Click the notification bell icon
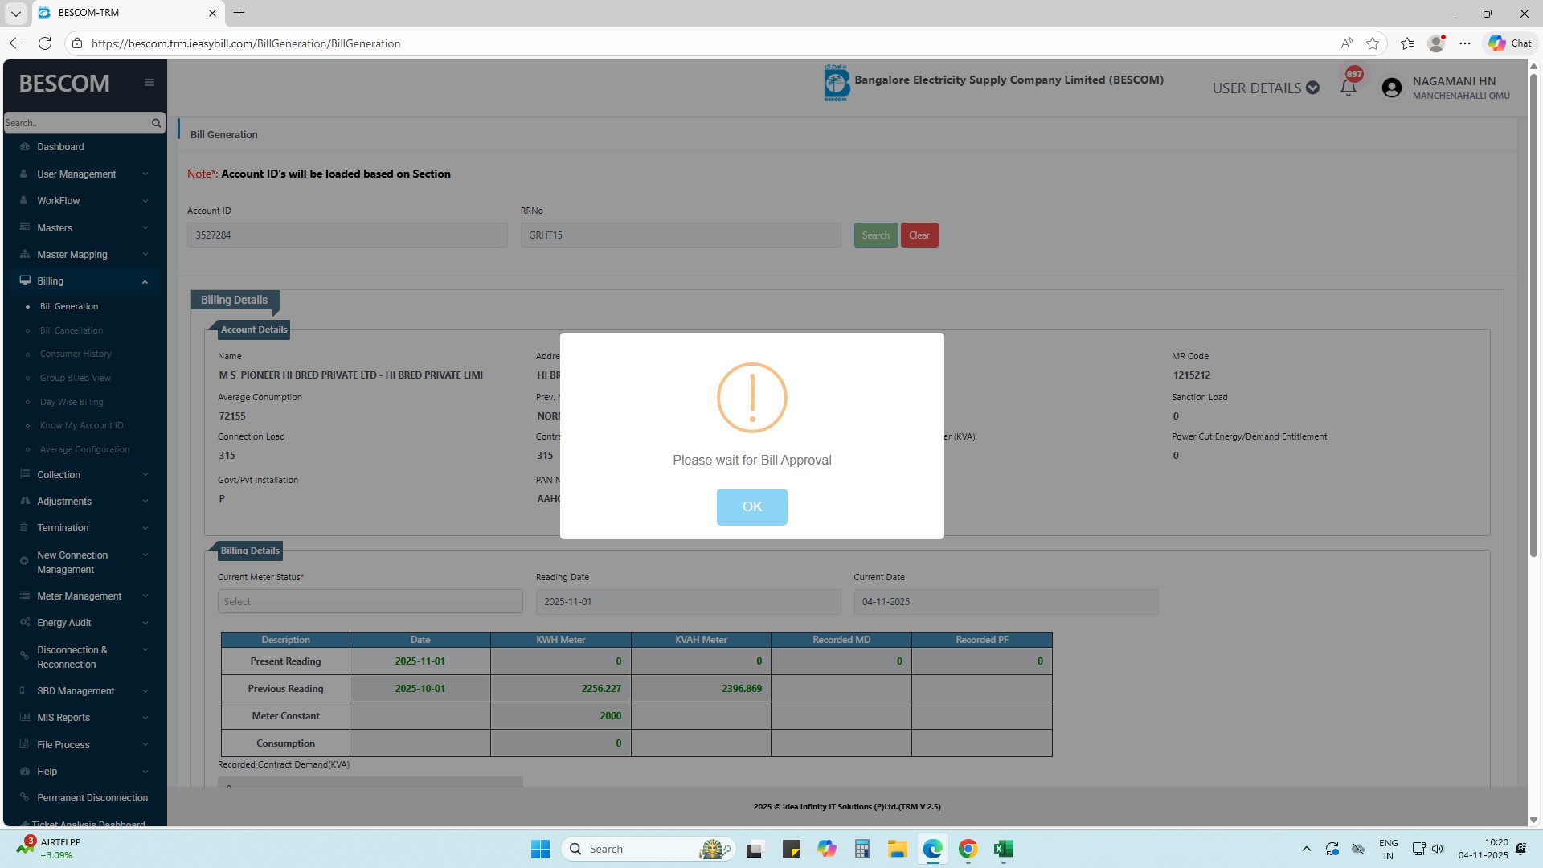 coord(1349,88)
